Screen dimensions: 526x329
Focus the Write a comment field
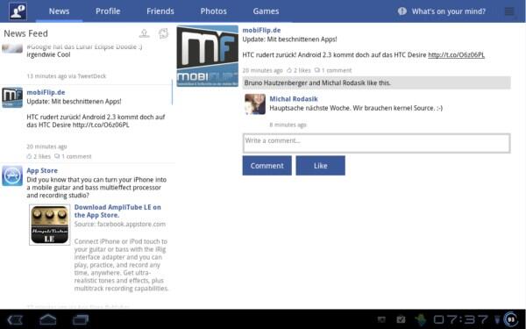click(376, 143)
